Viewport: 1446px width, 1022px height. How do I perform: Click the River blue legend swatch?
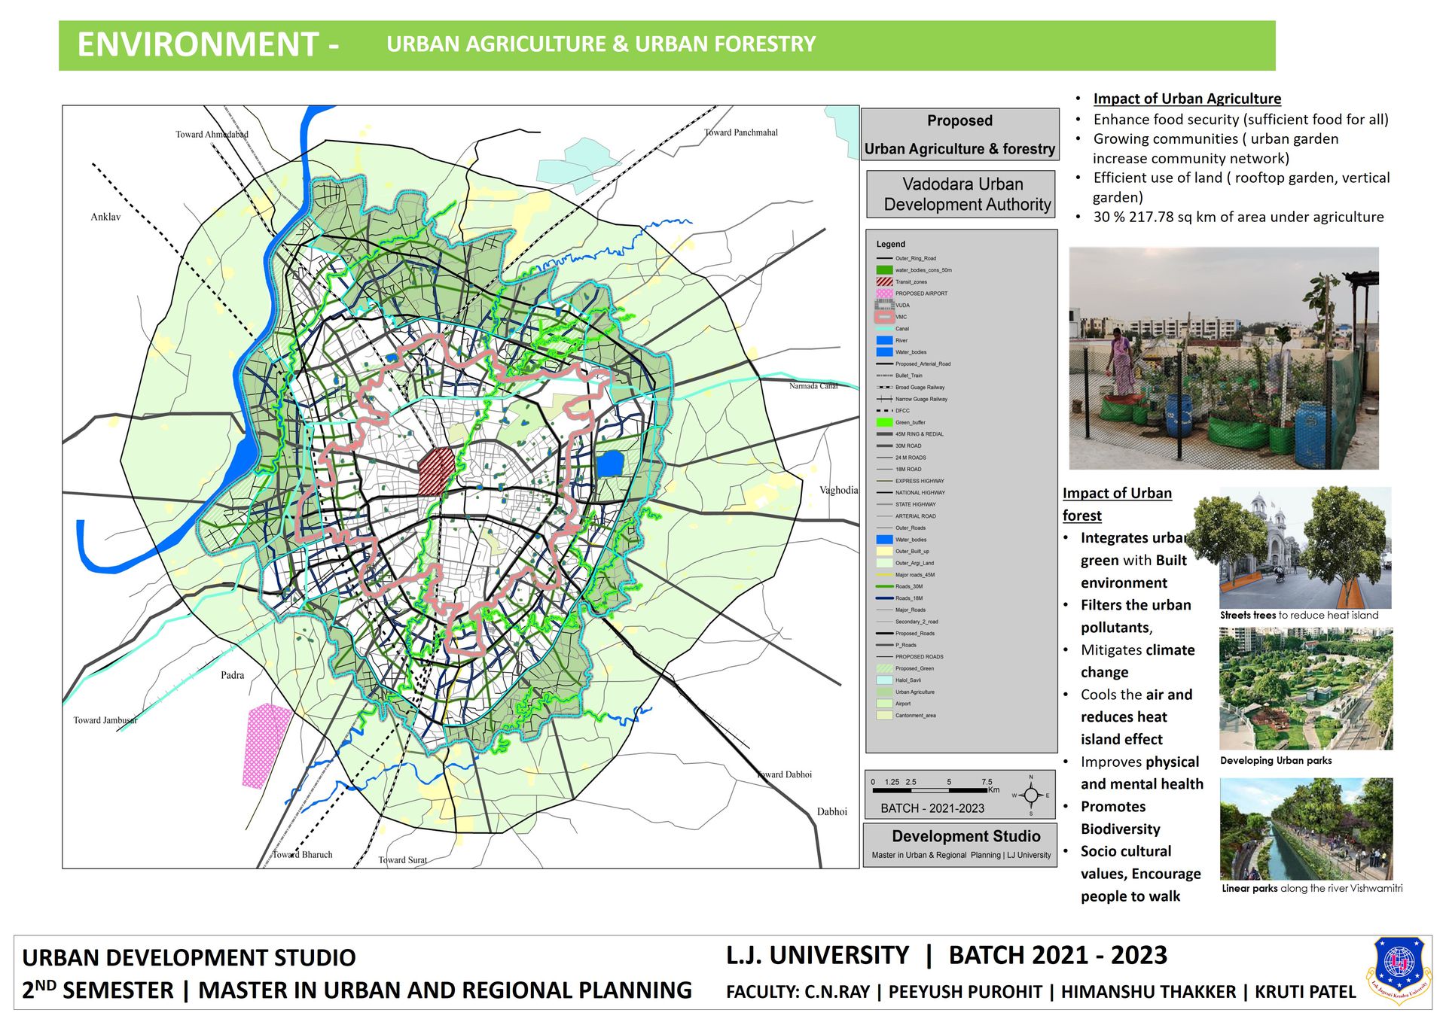click(884, 340)
